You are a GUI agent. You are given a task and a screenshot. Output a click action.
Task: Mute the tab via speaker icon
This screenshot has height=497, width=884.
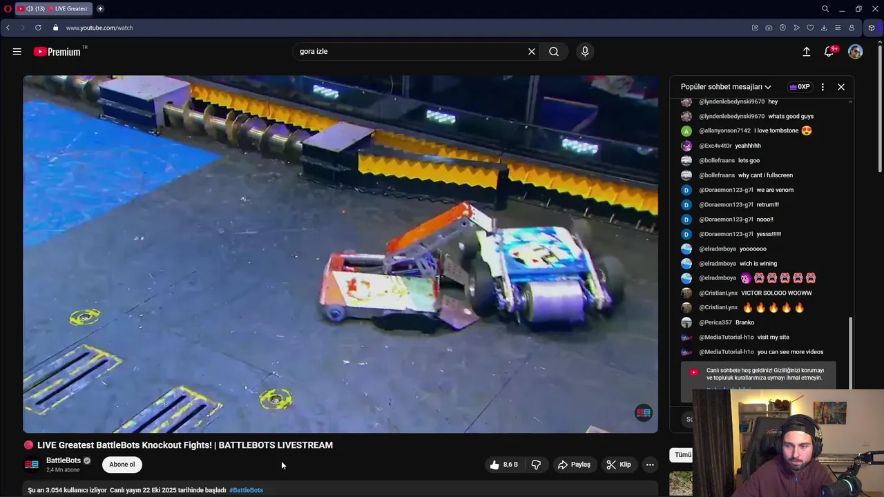click(x=30, y=9)
